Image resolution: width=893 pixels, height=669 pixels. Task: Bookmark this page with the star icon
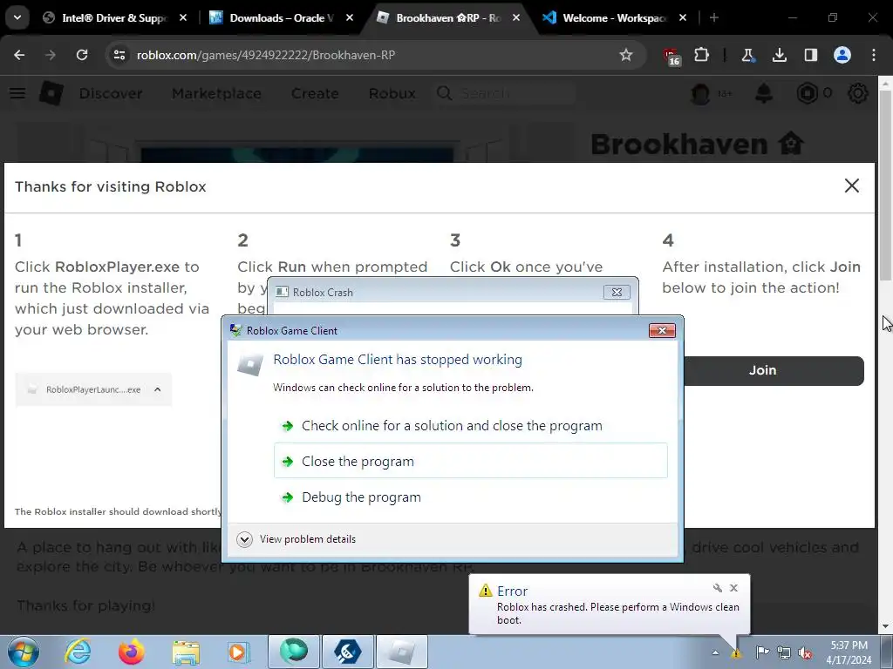626,55
